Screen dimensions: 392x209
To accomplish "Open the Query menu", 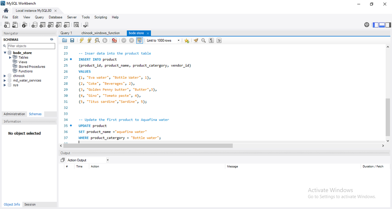I will (x=39, y=17).
